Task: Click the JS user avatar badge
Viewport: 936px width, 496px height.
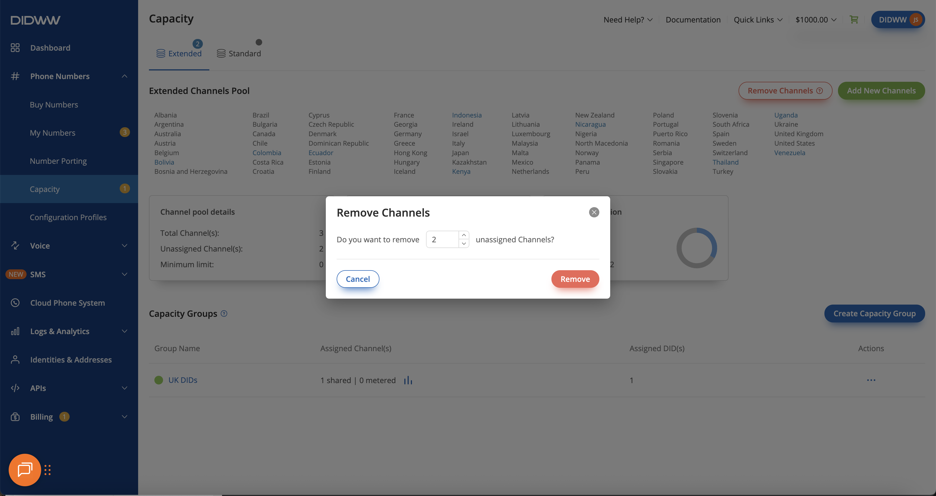Action: pos(915,19)
